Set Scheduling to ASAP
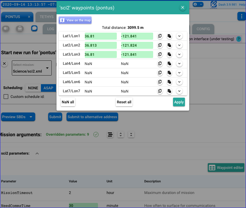The height and width of the screenshot is (208, 246). [x=48, y=88]
